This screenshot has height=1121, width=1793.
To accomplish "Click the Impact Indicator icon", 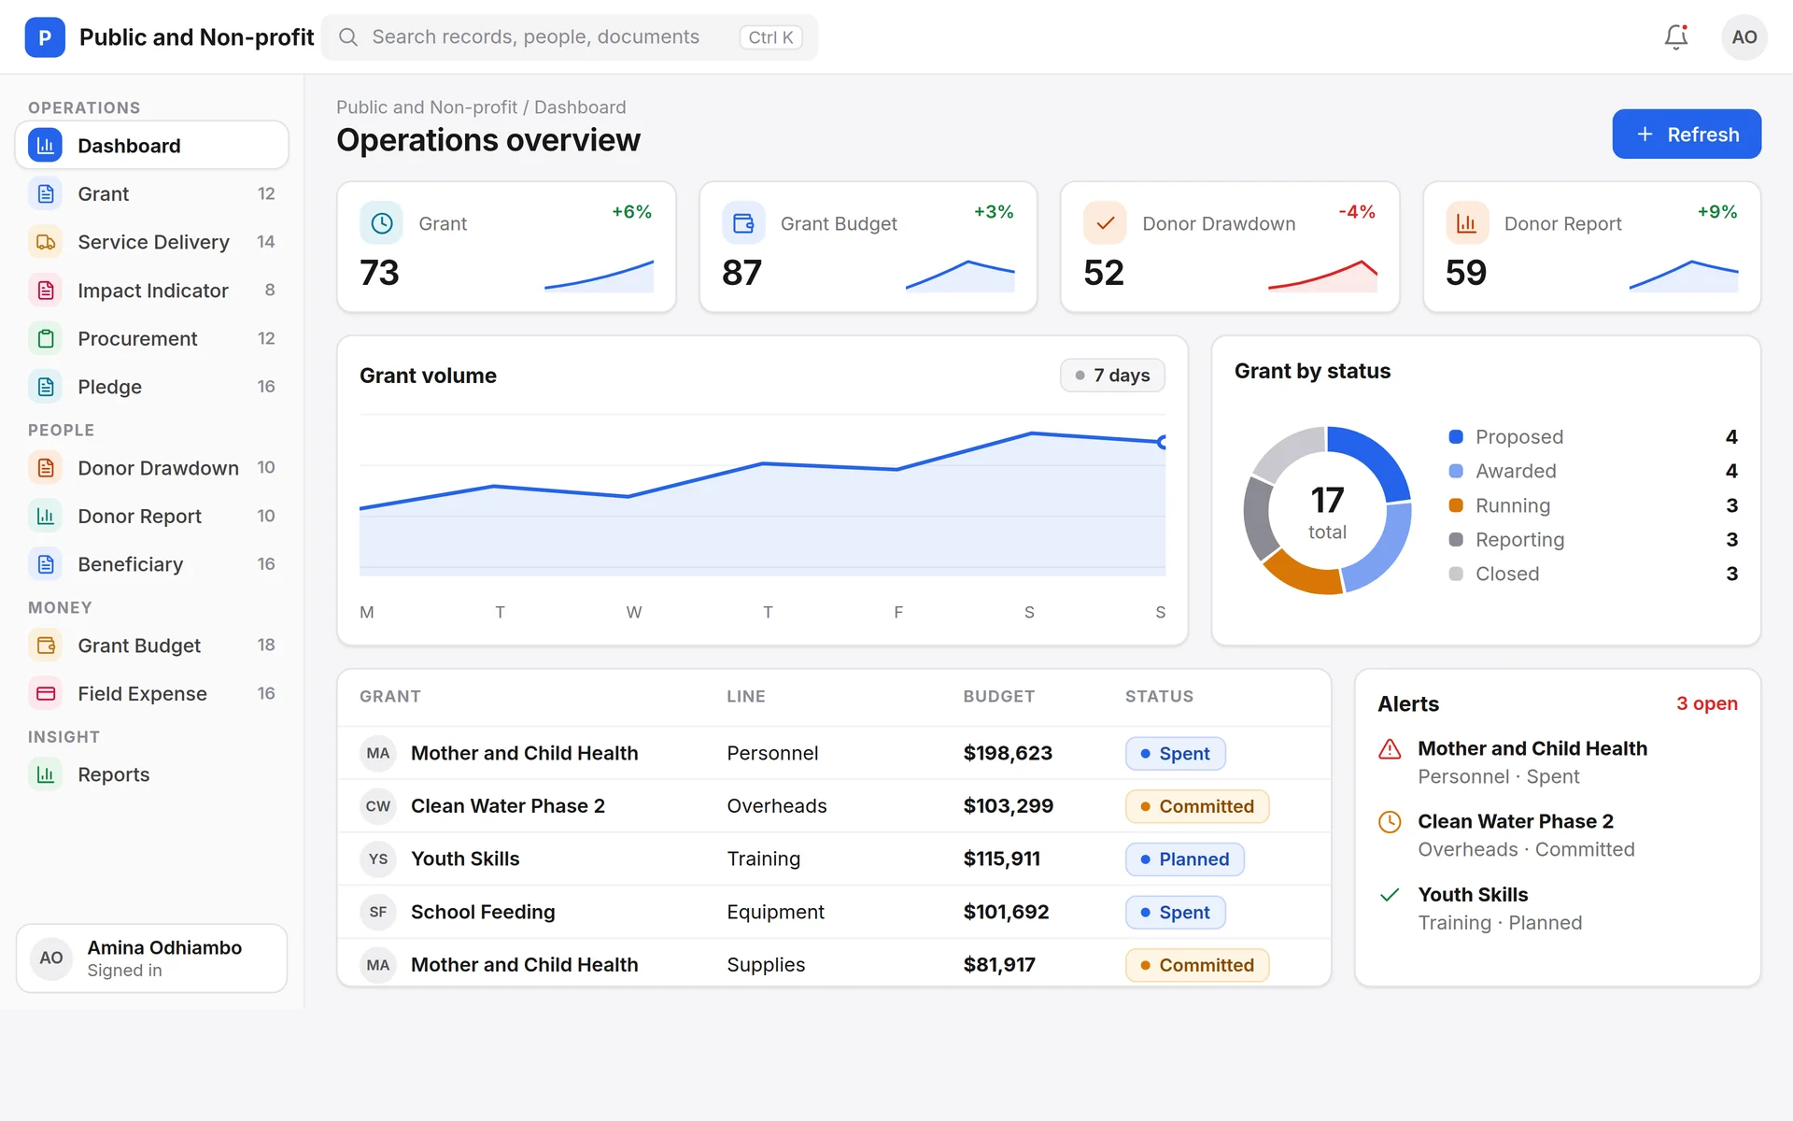I will [46, 291].
